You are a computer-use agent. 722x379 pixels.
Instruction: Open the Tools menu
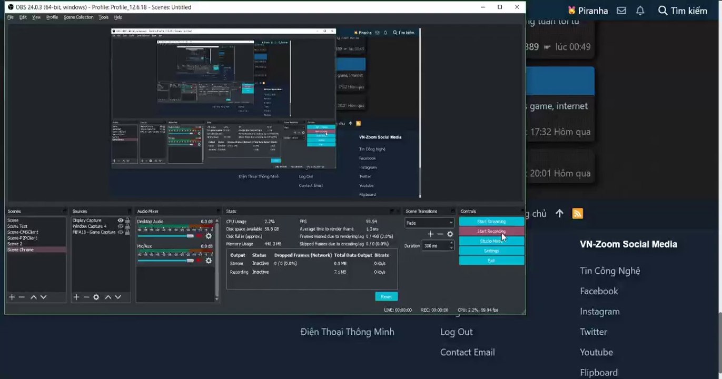(104, 17)
